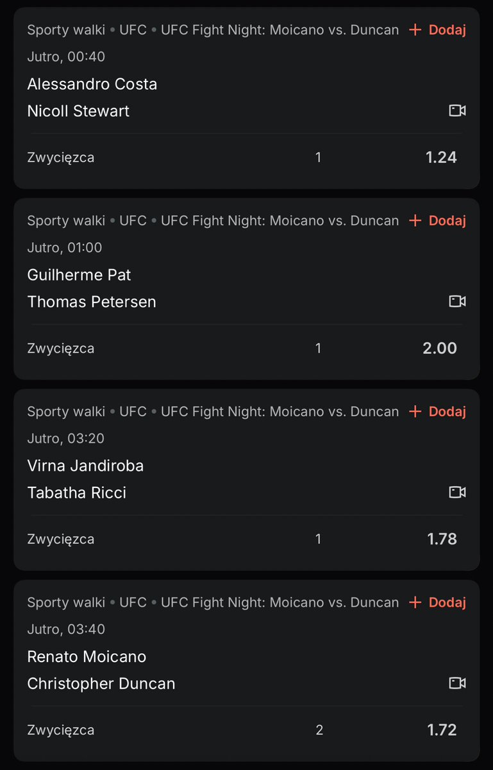Open UFC Fight Night breadcrumb in third card
The height and width of the screenshot is (770, 493).
tap(280, 412)
